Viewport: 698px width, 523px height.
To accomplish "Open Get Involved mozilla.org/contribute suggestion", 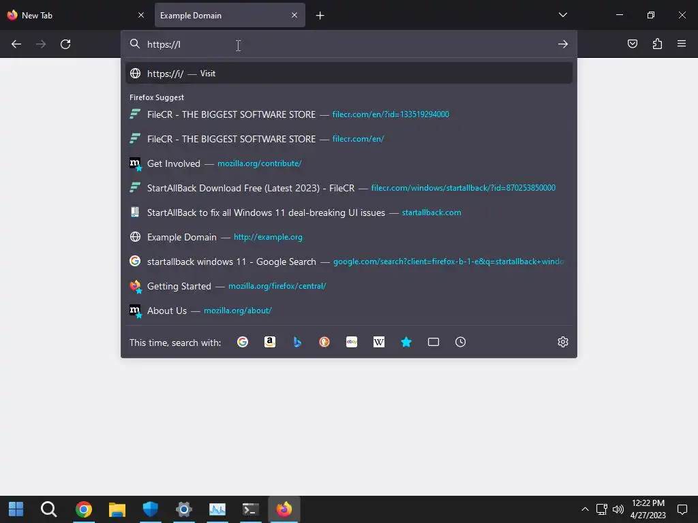I will click(x=348, y=163).
